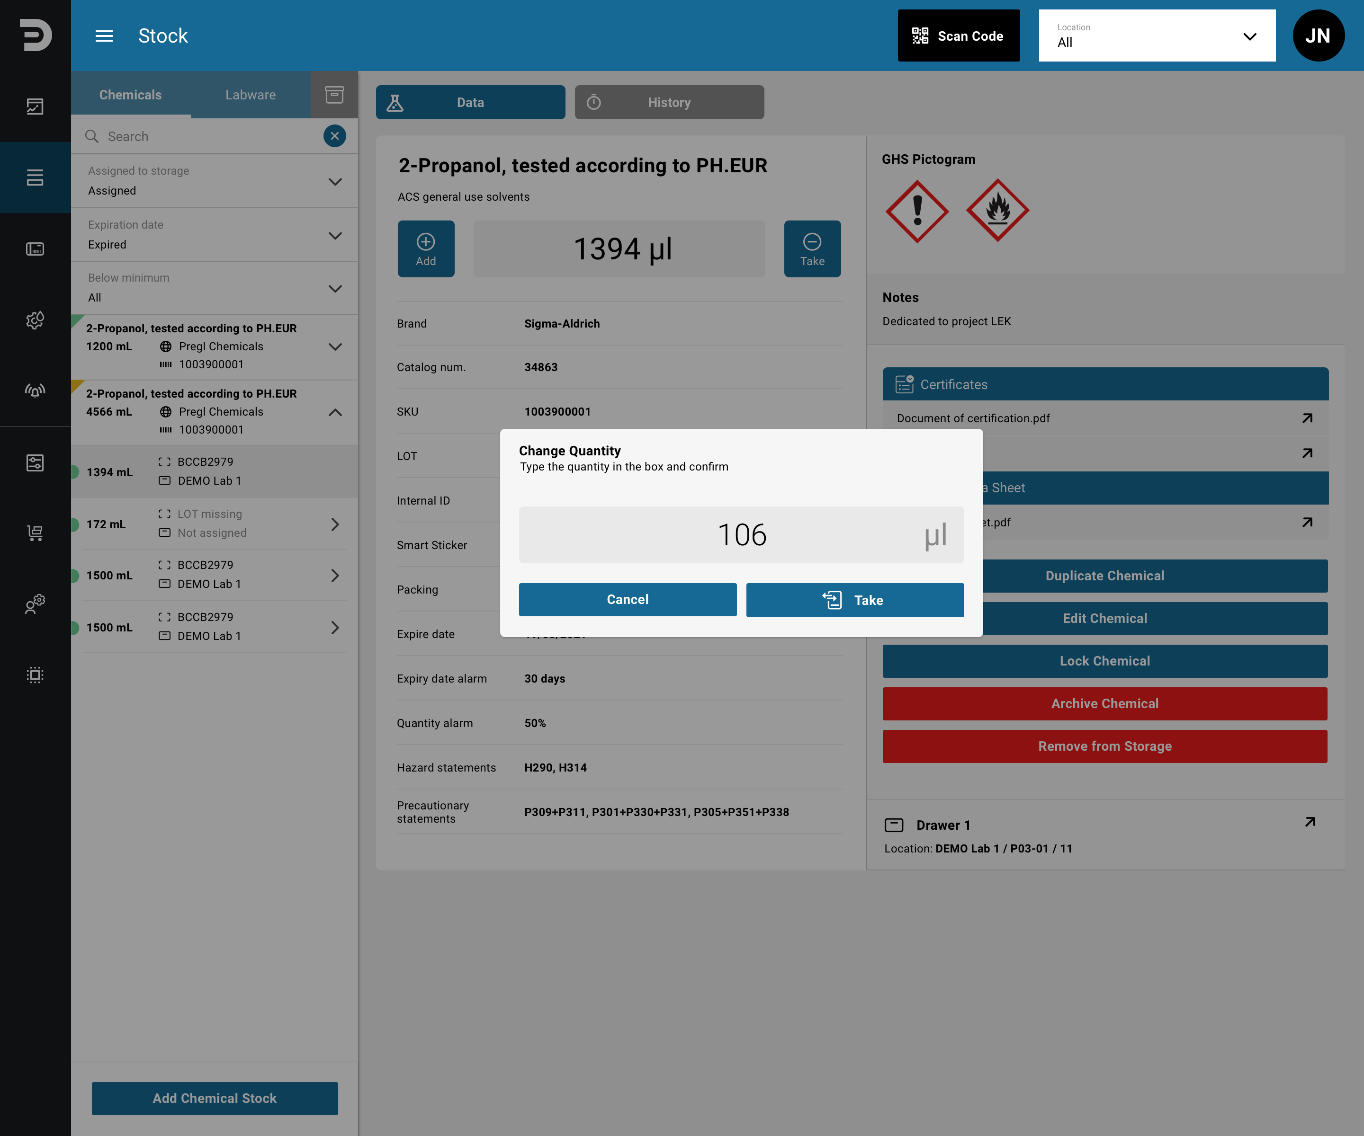Viewport: 1364px width, 1136px height.
Task: Open the control panel sliders sidebar icon
Action: coord(35,463)
